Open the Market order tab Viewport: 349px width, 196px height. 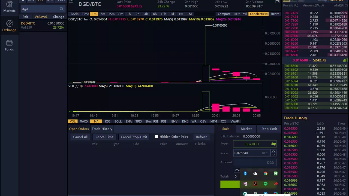(246, 129)
